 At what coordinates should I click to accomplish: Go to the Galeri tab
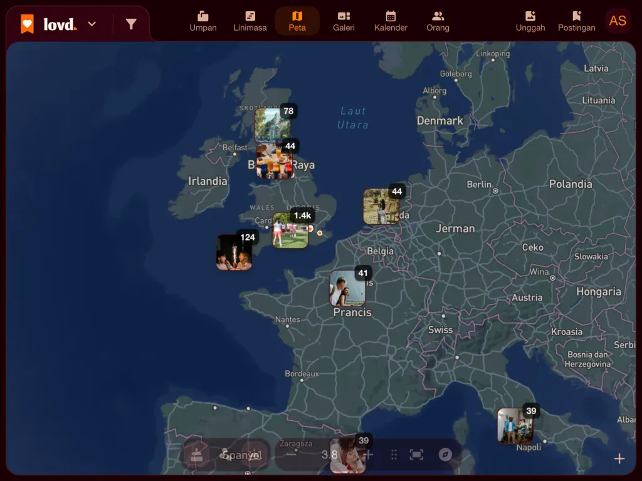344,21
